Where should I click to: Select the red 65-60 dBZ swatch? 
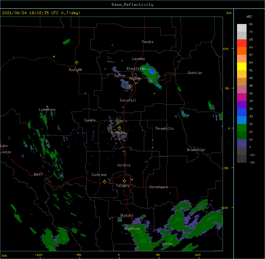point(242,43)
